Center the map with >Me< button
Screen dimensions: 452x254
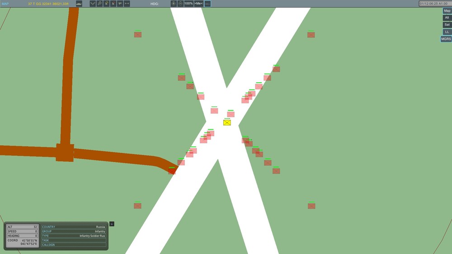198,4
